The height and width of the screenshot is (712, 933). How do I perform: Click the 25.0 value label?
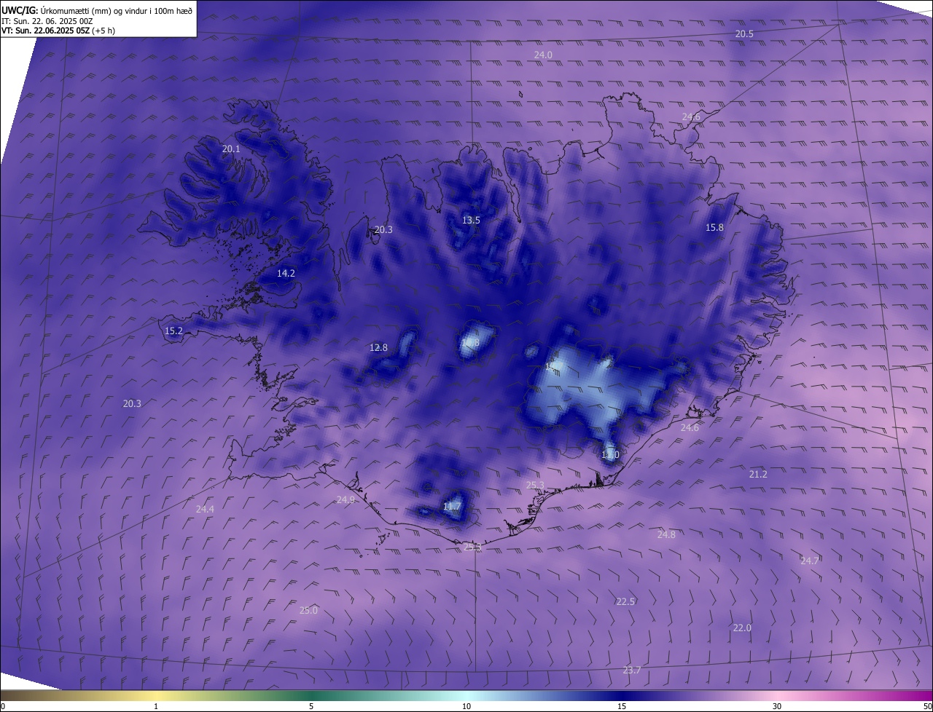point(308,611)
